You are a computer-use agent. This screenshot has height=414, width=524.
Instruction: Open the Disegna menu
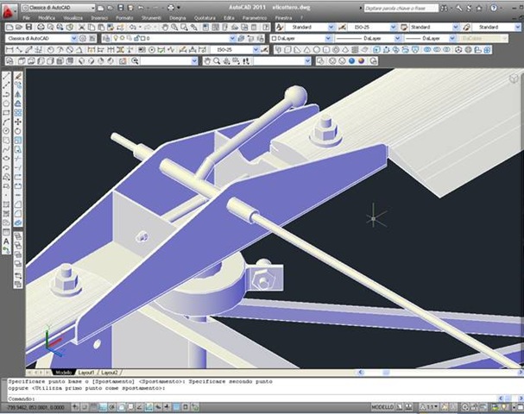(177, 17)
